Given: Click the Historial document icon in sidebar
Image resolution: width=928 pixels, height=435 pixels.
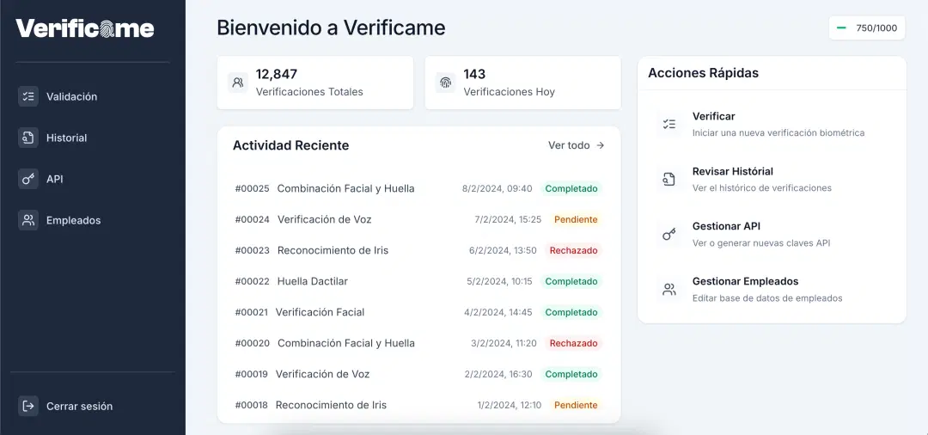Looking at the screenshot, I should pos(27,138).
